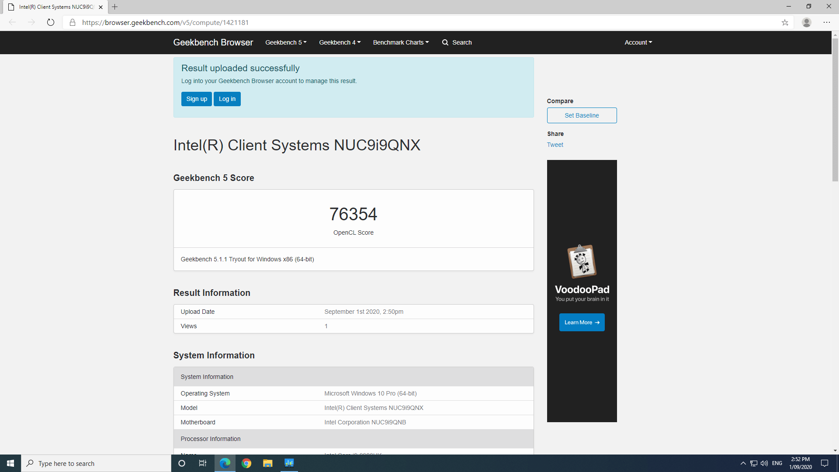
Task: Click the Geekbench 5.1.1 Tryout text
Action: click(247, 259)
